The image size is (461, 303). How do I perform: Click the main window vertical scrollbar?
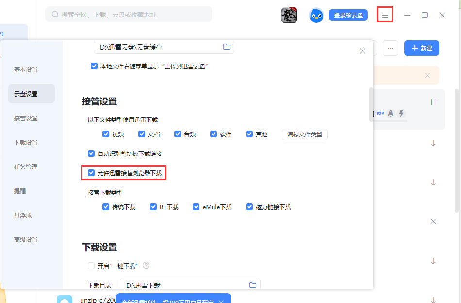click(457, 151)
